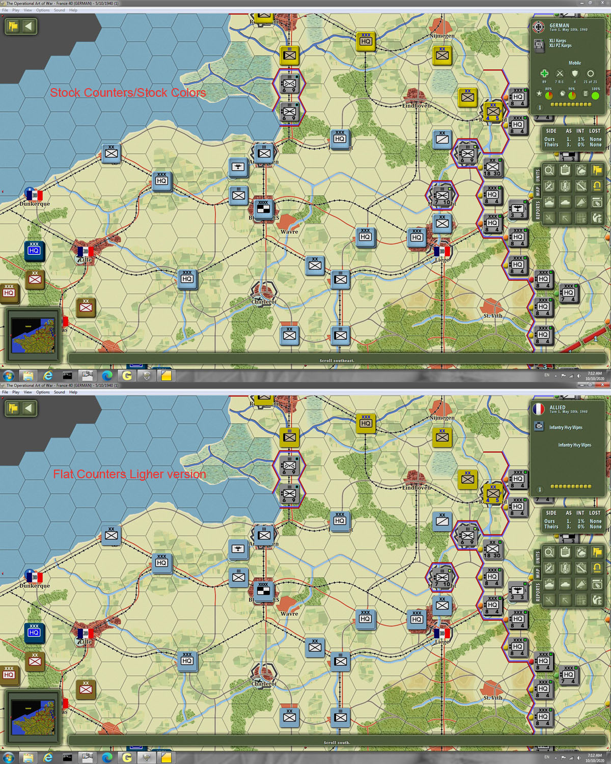Click the tank silhouette icon in top window
Viewport: 611px width, 764px height.
(565, 202)
